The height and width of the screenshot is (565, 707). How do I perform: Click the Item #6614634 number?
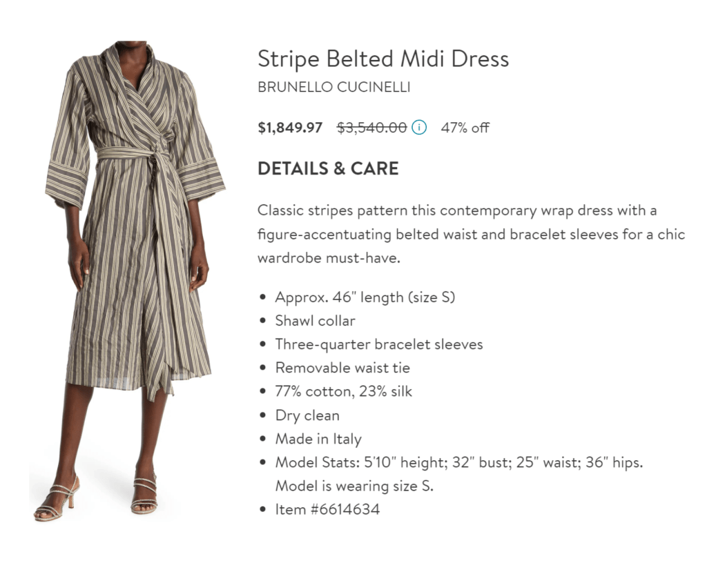(x=327, y=509)
